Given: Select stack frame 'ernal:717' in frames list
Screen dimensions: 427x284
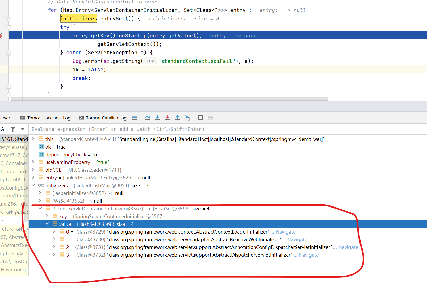Looking at the screenshot, I should [x=14, y=155].
